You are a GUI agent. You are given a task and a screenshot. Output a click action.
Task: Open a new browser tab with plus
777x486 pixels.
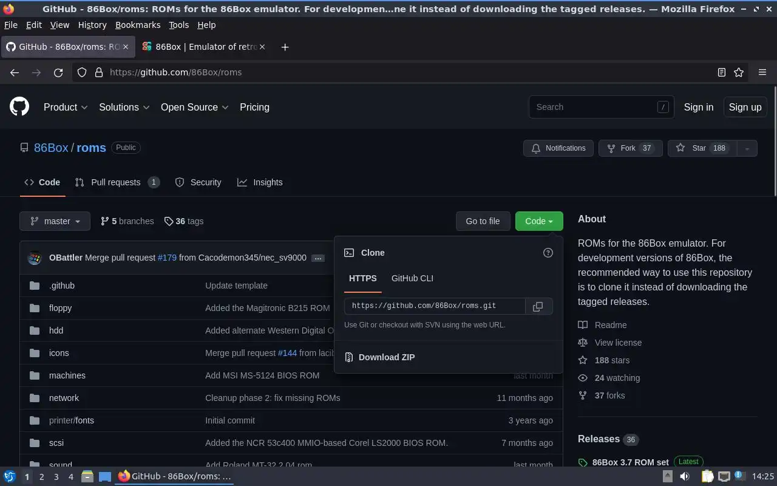[285, 47]
